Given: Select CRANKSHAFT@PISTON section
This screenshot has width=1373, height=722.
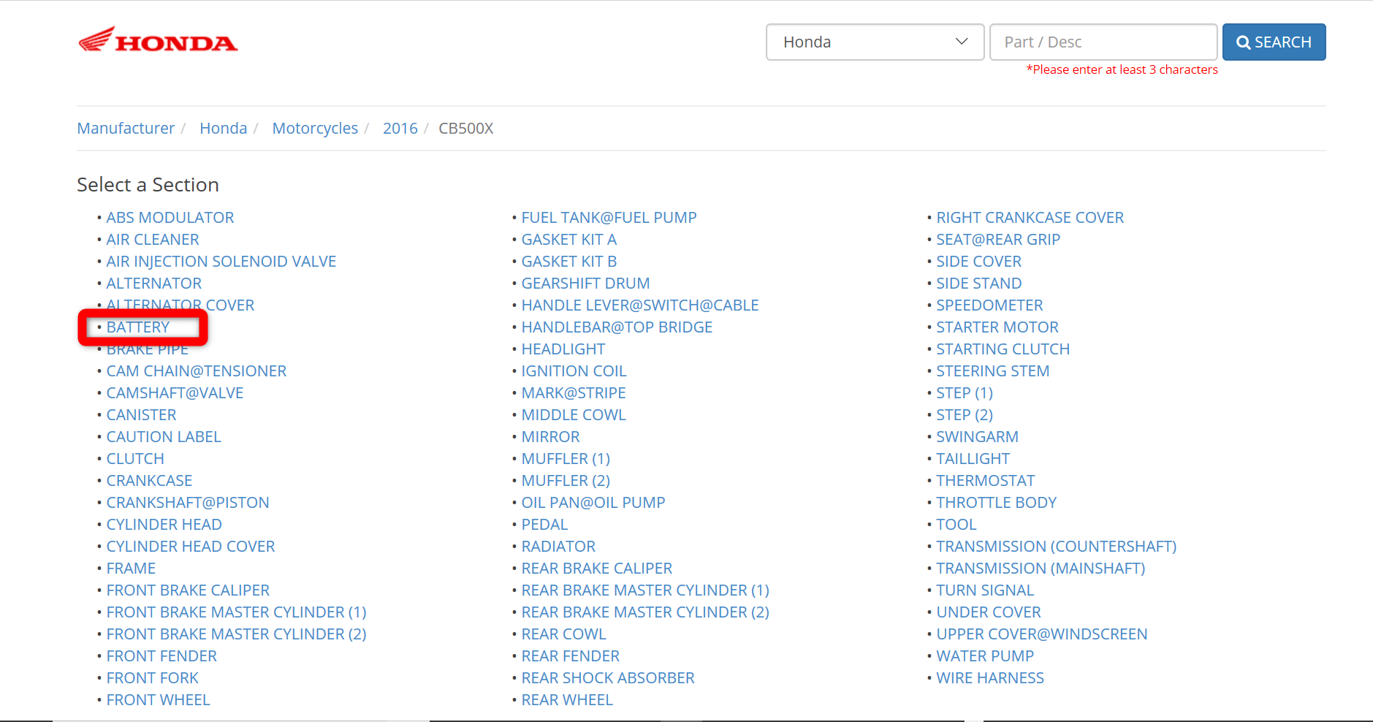Looking at the screenshot, I should tap(188, 503).
